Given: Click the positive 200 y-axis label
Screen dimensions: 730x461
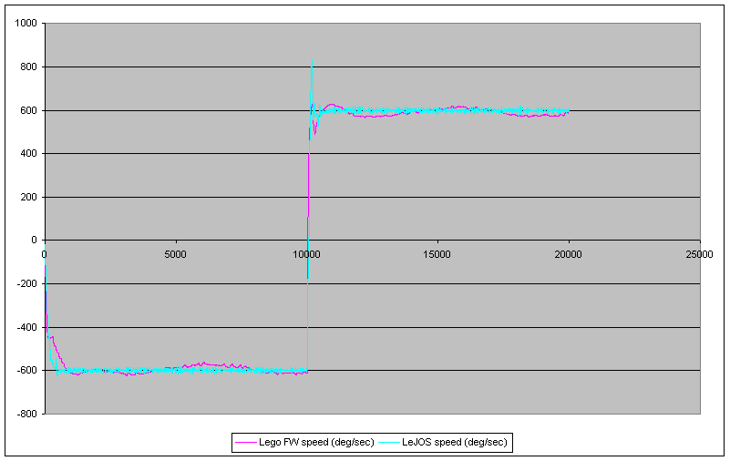Looking at the screenshot, I should pos(29,197).
